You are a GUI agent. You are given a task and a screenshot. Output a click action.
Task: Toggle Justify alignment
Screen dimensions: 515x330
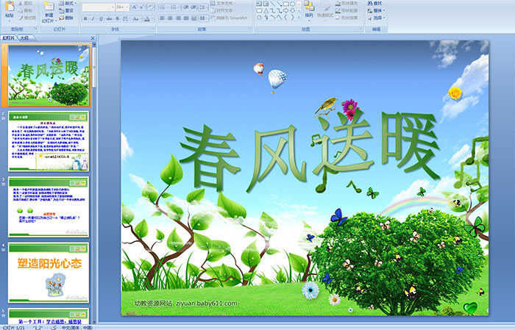pos(186,18)
